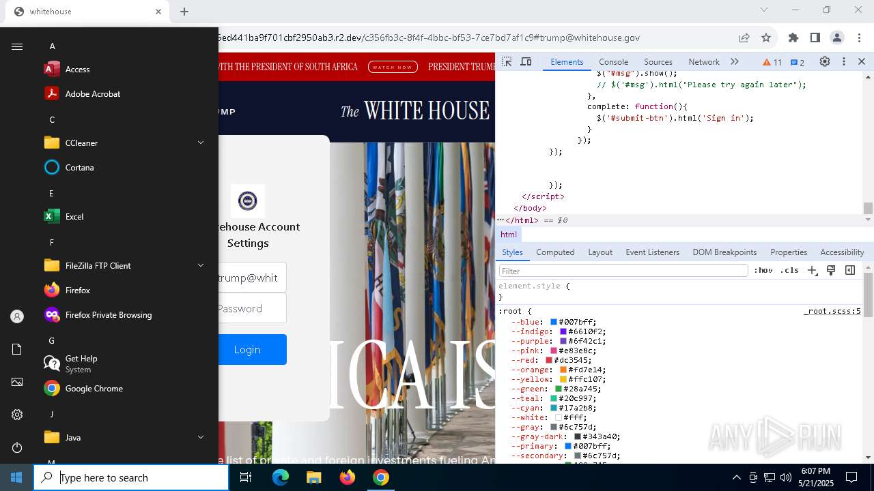Show more DevTools tabs chevron
Viewport: 874px width, 491px height.
point(735,62)
